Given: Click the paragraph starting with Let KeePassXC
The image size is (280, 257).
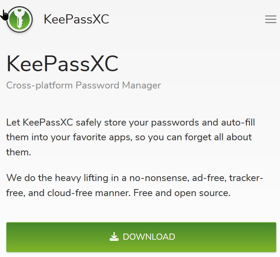Looking at the screenshot, I should point(130,137).
